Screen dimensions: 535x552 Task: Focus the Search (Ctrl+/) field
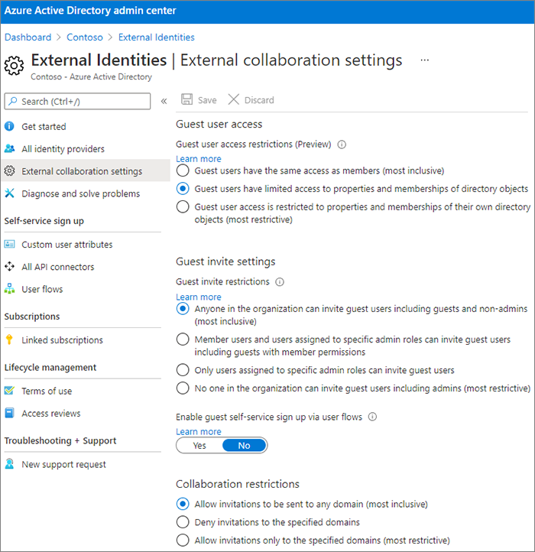click(77, 102)
